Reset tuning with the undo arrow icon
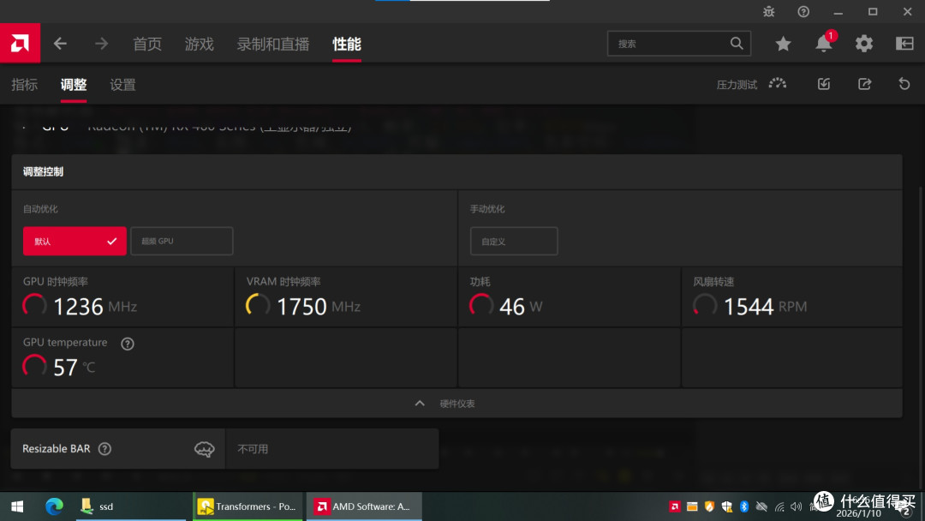Viewport: 925px width, 521px height. (x=904, y=84)
